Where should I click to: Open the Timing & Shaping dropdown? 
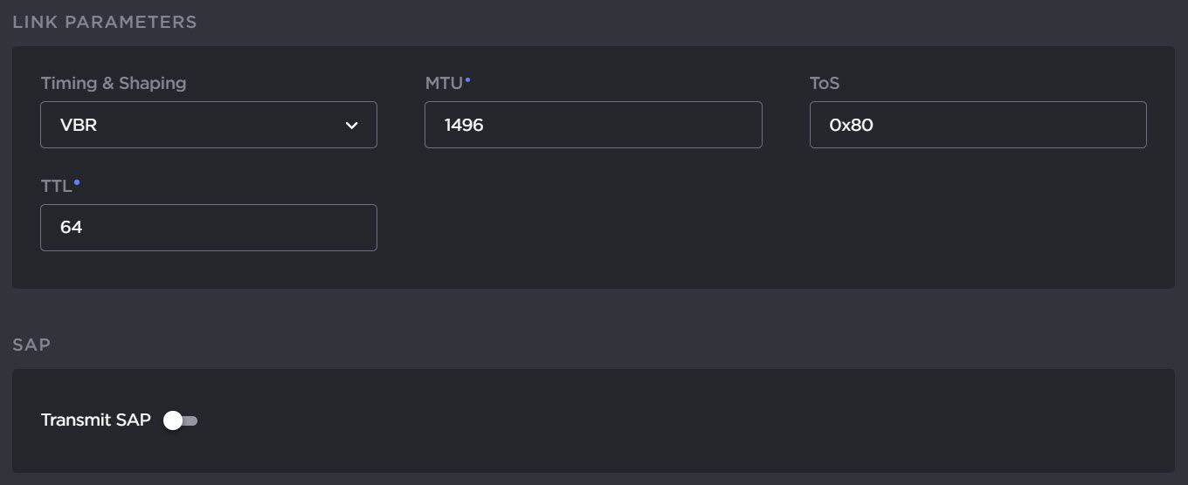click(x=208, y=125)
